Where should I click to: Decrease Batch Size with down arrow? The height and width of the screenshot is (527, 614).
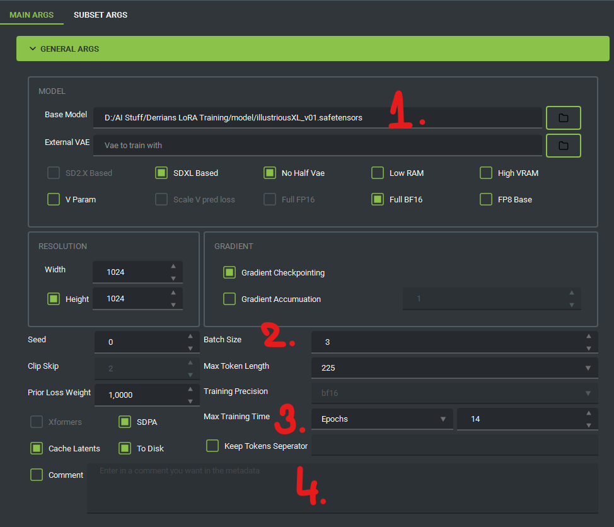[x=589, y=349]
